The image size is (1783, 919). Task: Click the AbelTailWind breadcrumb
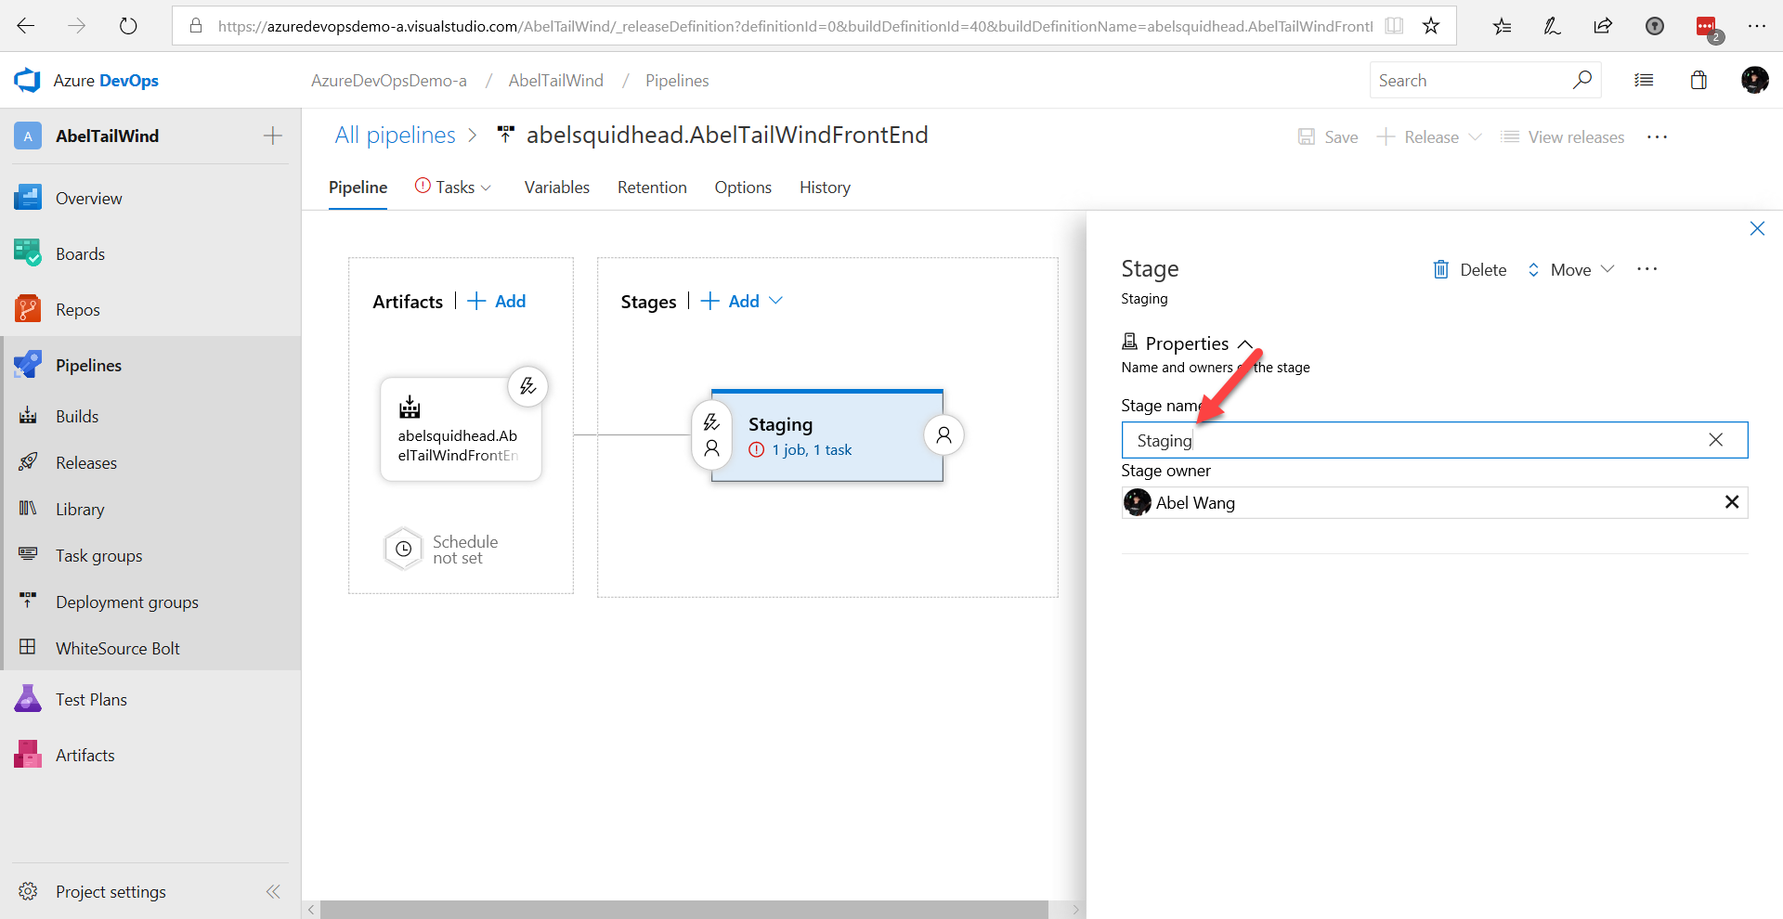pos(556,81)
